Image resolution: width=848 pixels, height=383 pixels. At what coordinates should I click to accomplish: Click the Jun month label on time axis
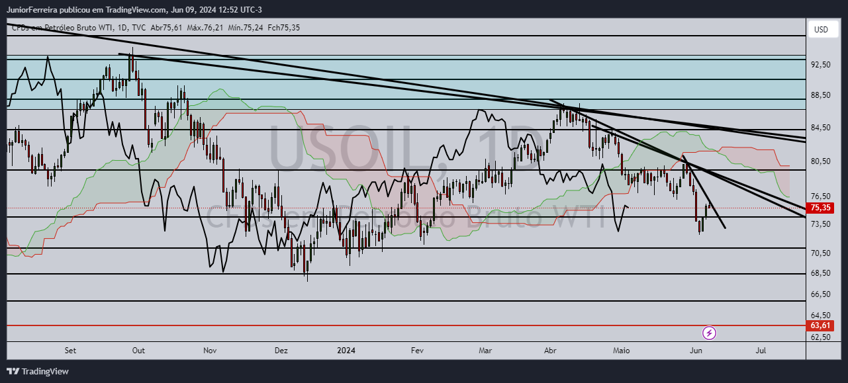click(x=696, y=351)
